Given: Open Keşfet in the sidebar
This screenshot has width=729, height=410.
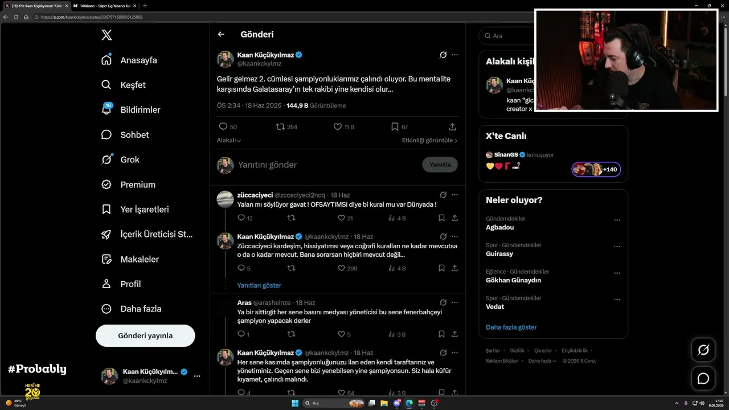Looking at the screenshot, I should tap(123, 85).
